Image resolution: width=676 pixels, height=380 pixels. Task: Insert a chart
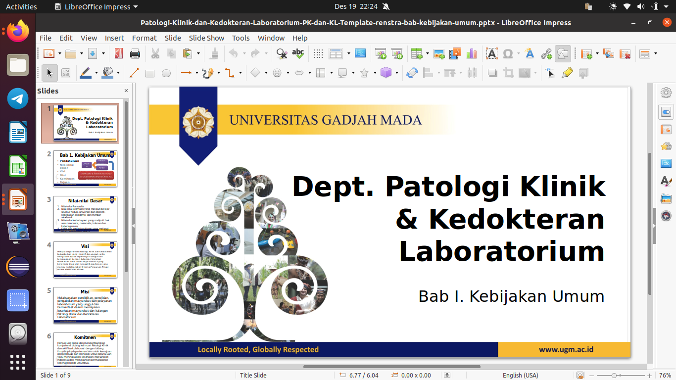tap(471, 53)
